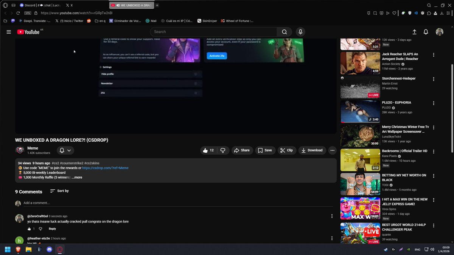Click the YouTube search magnifier button
This screenshot has height=255, width=454.
point(284,32)
